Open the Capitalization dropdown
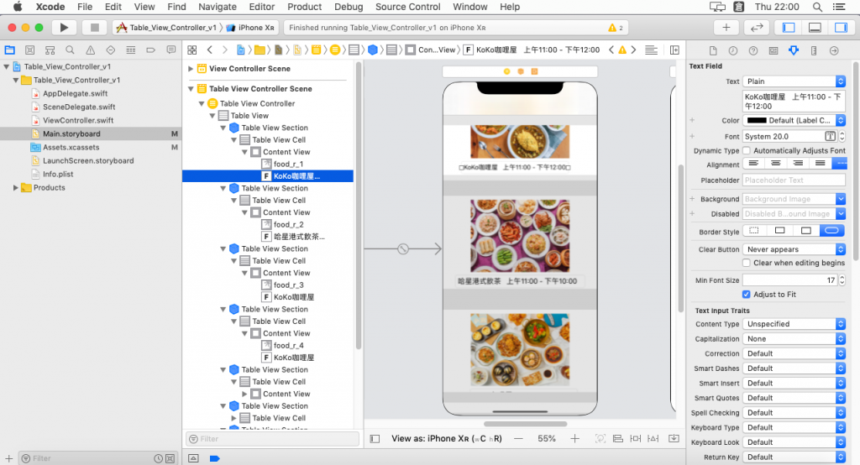This screenshot has height=465, width=860. 794,339
